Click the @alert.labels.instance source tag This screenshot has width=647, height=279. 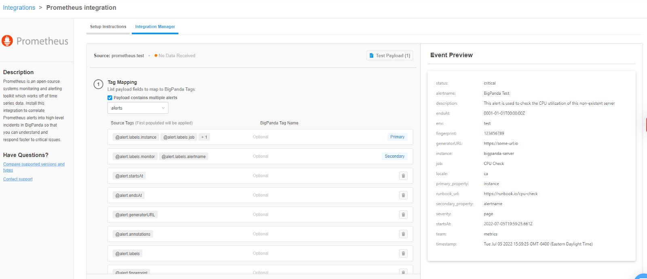pos(136,137)
